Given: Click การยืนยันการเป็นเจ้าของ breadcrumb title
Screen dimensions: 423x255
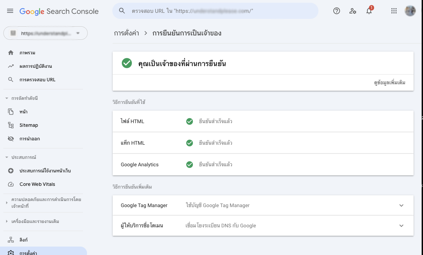Looking at the screenshot, I should click(x=187, y=33).
